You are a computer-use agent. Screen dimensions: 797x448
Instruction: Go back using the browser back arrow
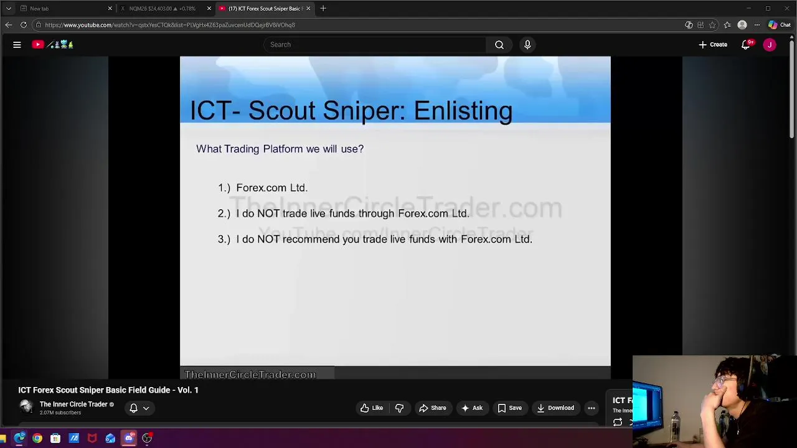8,25
